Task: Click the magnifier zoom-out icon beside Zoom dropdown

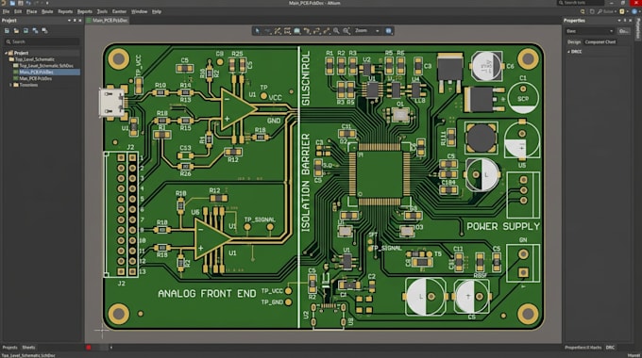Action: coord(346,31)
